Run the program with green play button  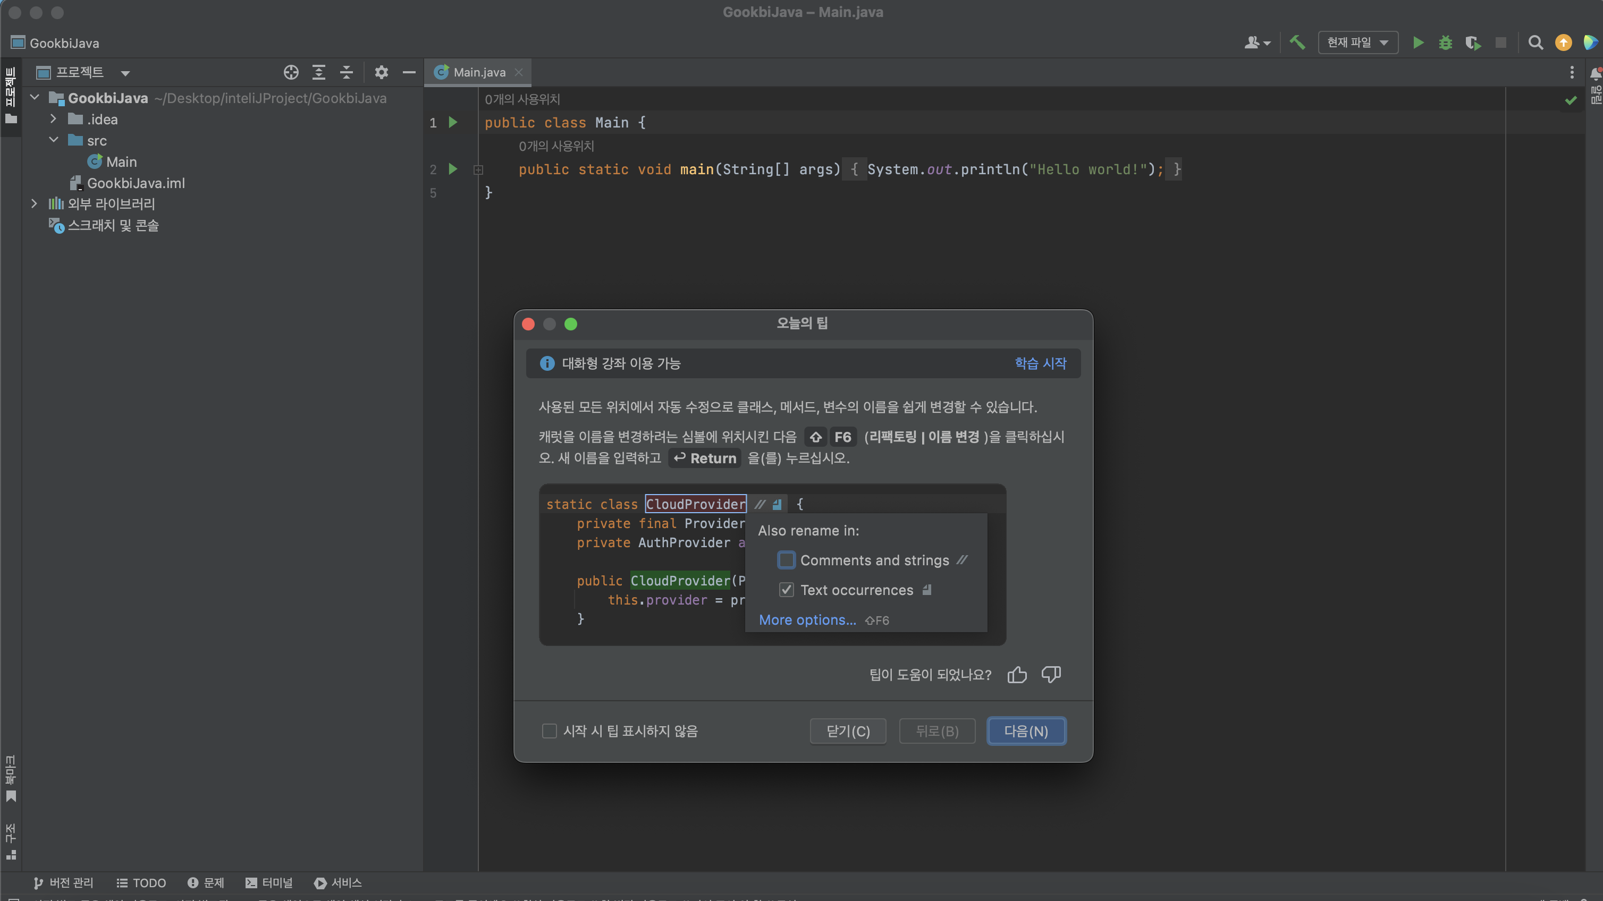click(x=1418, y=42)
